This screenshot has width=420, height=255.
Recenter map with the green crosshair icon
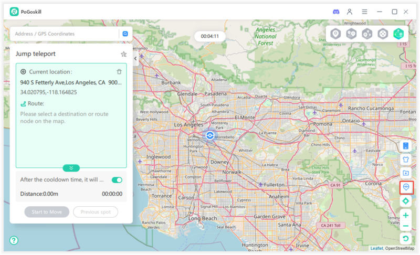[x=406, y=201]
